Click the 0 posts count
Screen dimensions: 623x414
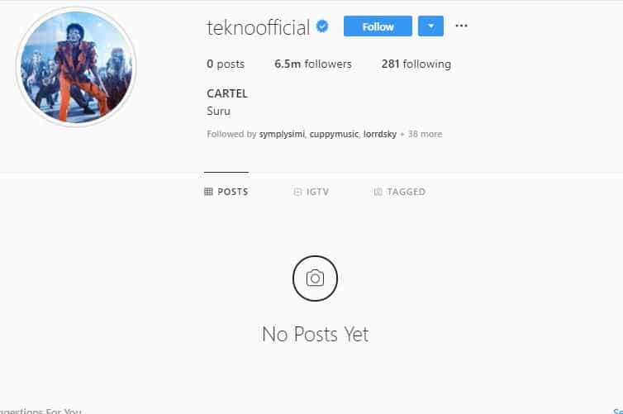pos(226,64)
